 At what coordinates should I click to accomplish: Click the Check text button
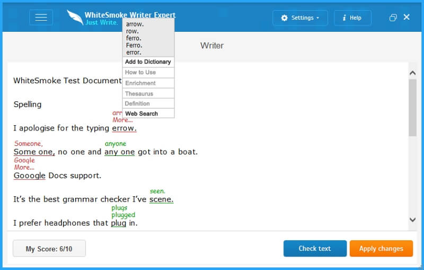[x=315, y=248]
